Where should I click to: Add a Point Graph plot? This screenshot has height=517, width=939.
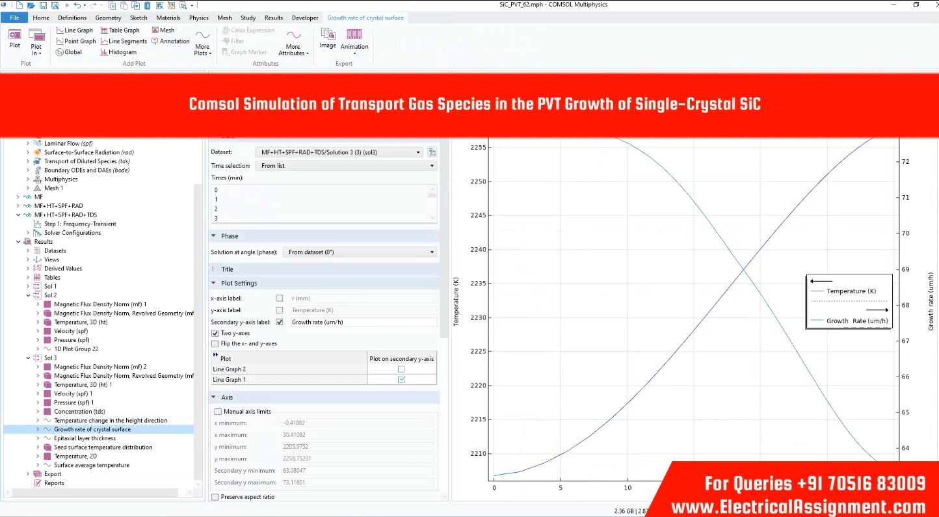coord(75,41)
